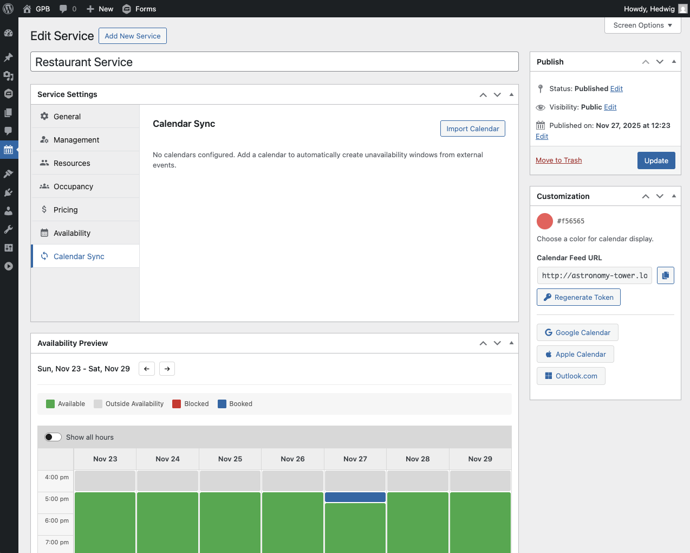
Task: Advance to next week with right arrow
Action: click(167, 369)
